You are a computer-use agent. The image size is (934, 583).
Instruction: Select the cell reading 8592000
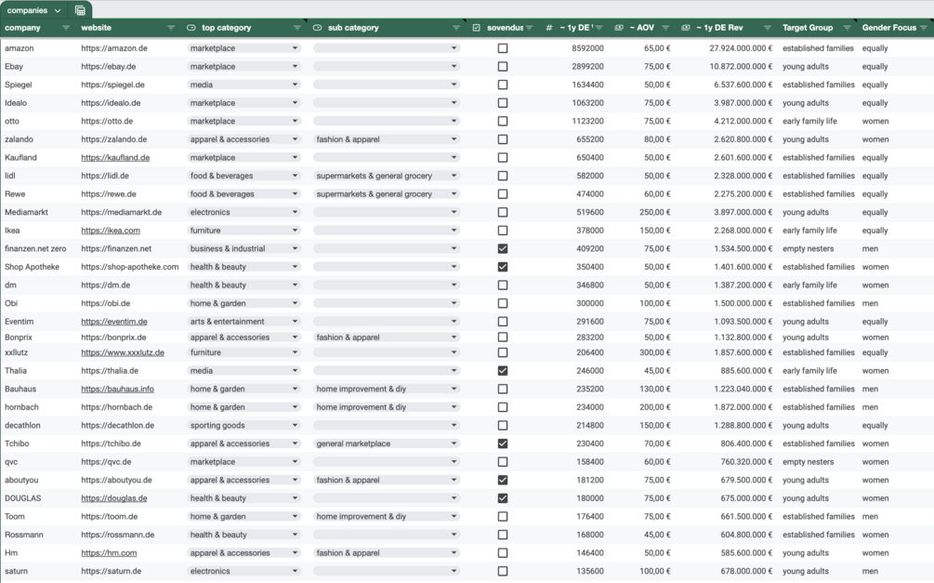[x=587, y=48]
